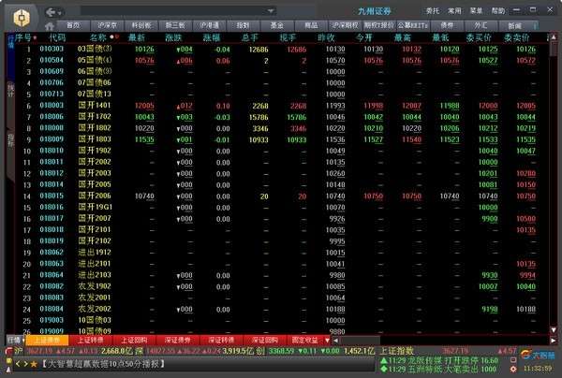Switch to the 商品 tab
Image resolution: width=562 pixels, height=378 pixels.
tap(311, 25)
